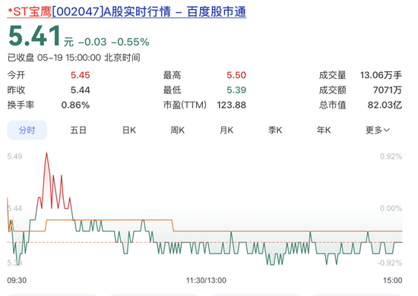418x296 pixels.
Task: Open the *ST宝鹰[002047] title link
Action: click(126, 12)
